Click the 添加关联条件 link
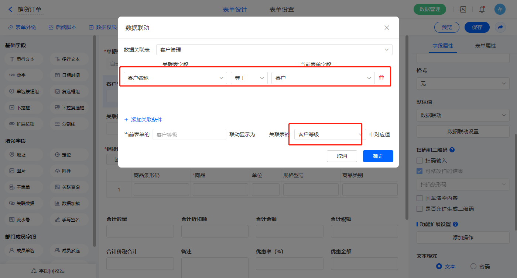This screenshot has height=278, width=517. tap(143, 120)
